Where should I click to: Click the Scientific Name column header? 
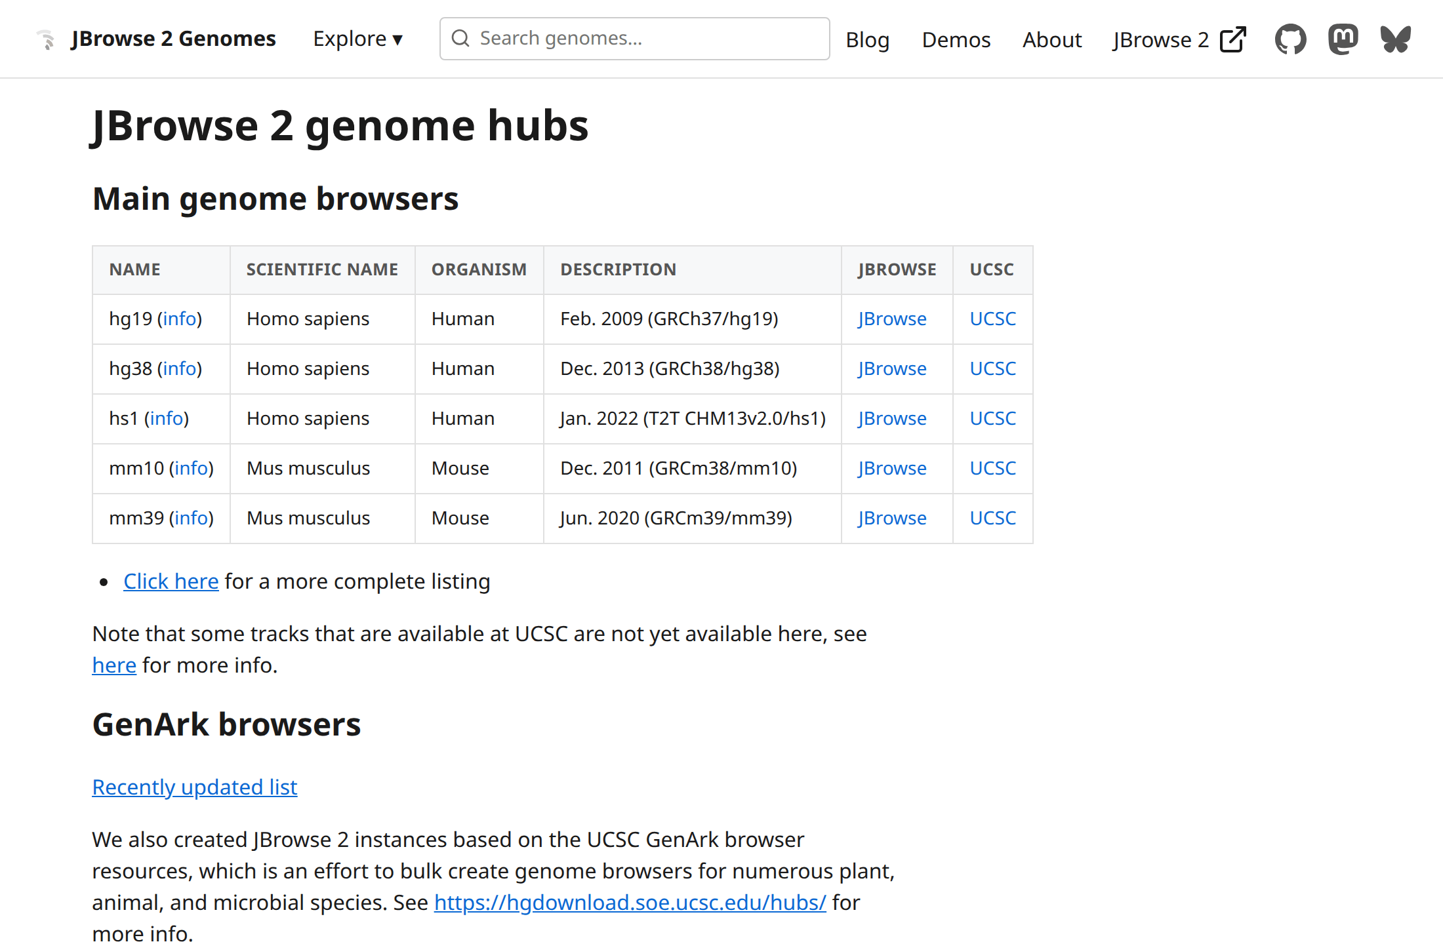[322, 269]
